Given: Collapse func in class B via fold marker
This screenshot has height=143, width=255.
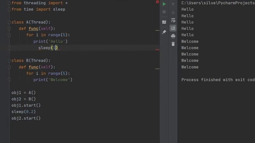Looking at the screenshot, I should (9, 67).
